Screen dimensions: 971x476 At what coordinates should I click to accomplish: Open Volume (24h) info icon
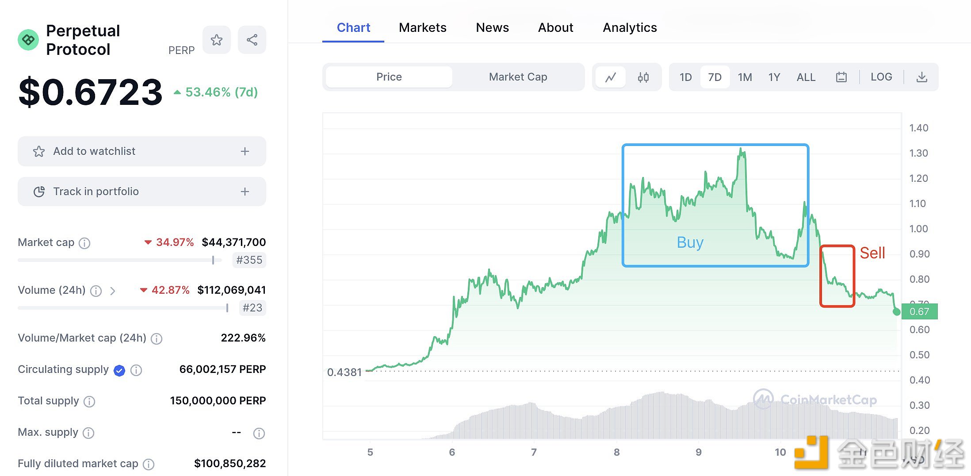pyautogui.click(x=96, y=291)
